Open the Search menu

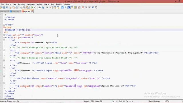[8, 4]
